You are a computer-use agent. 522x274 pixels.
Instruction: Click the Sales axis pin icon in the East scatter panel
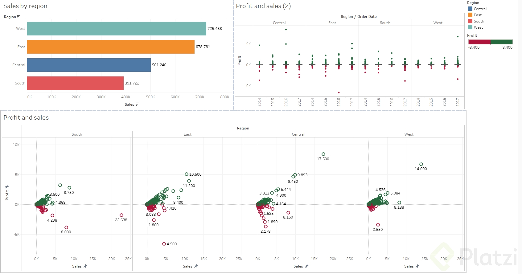[x=196, y=266]
